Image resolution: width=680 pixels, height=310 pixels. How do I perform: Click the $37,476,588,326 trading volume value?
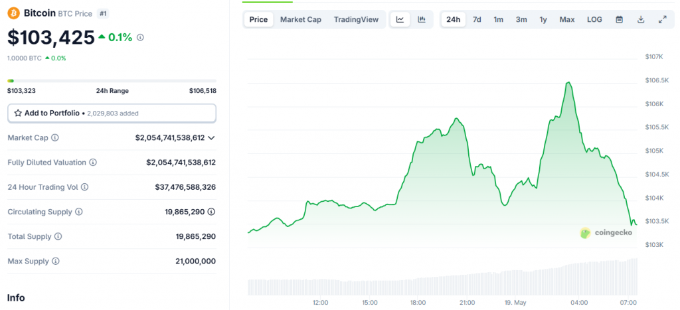coord(185,187)
